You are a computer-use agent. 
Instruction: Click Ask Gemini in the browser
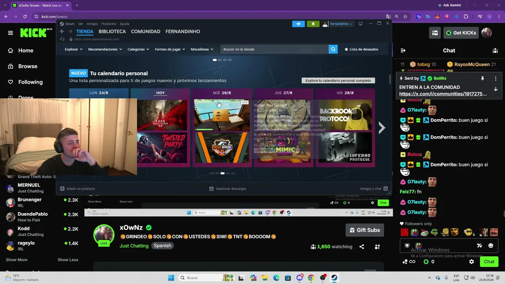(449, 6)
